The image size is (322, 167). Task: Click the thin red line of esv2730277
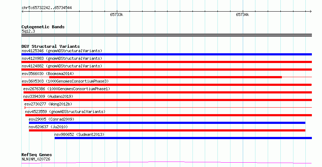click(168, 108)
